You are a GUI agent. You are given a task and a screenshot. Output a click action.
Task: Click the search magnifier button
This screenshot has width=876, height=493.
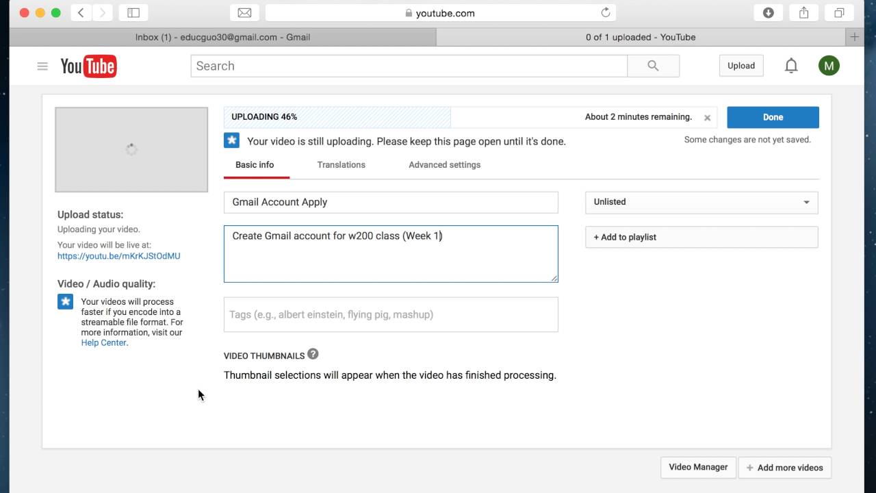653,66
